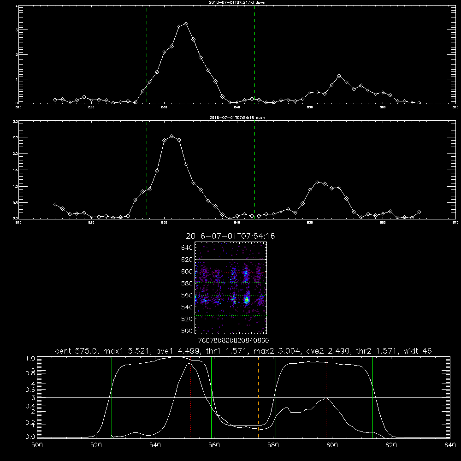The width and height of the screenshot is (461, 461).
Task: Click bottom plot x-axis label 540
Action: tap(155, 445)
